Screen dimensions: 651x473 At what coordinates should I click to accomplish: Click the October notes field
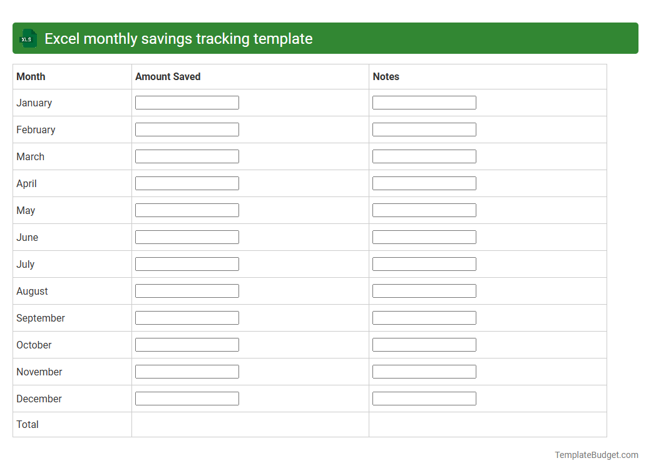point(424,344)
